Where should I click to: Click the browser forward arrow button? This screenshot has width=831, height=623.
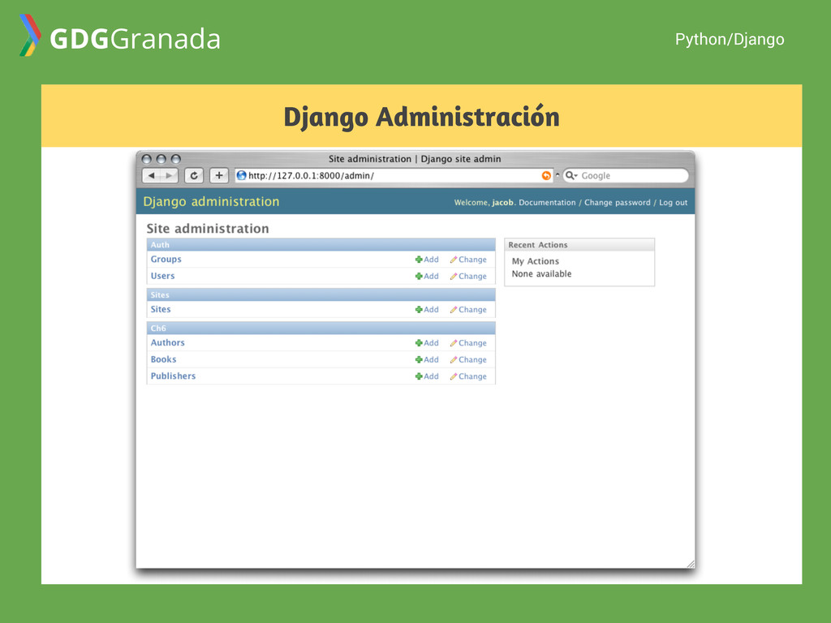[170, 175]
